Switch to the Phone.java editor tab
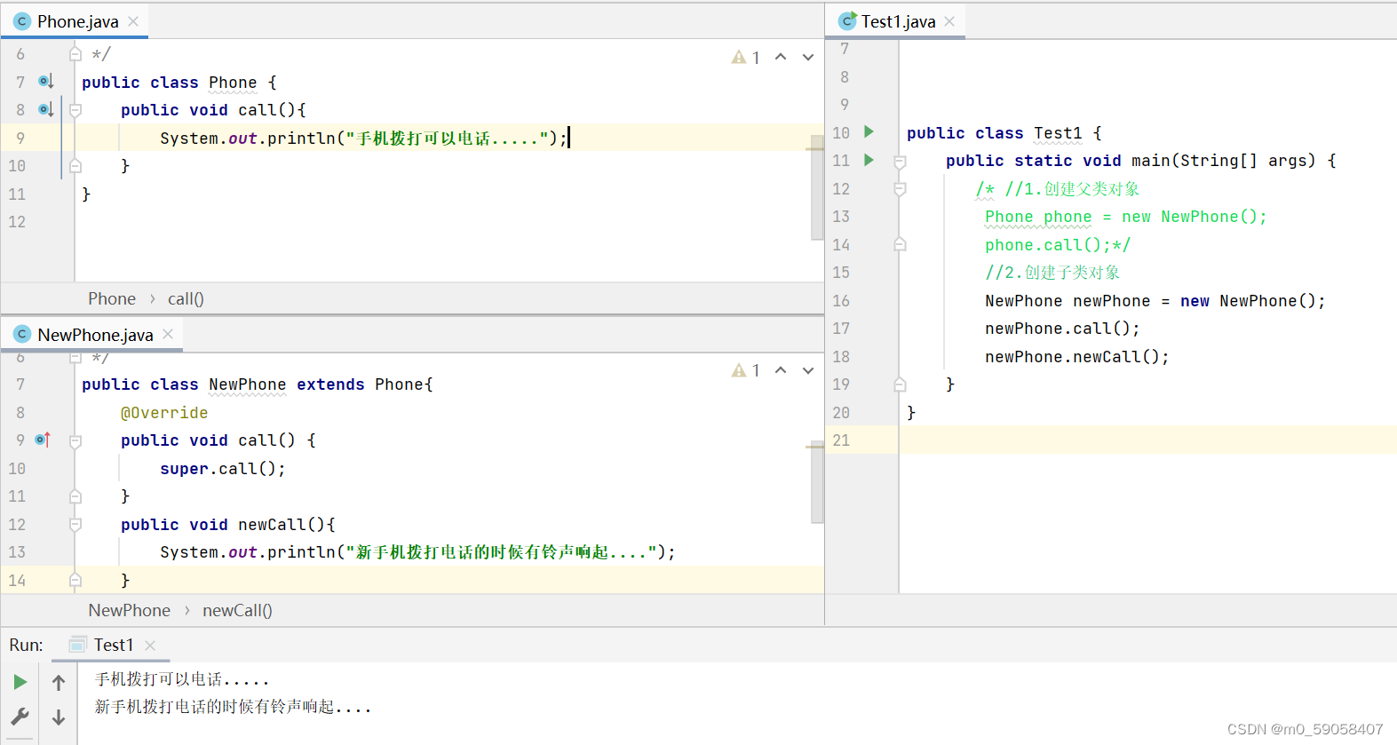This screenshot has height=745, width=1397. (76, 21)
